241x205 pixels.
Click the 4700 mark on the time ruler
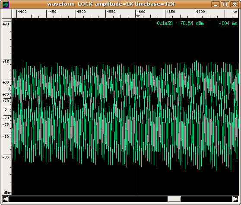click(200, 12)
